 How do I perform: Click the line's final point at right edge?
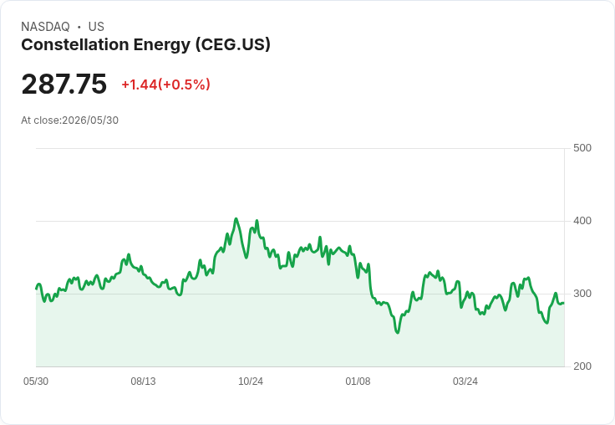coord(564,303)
